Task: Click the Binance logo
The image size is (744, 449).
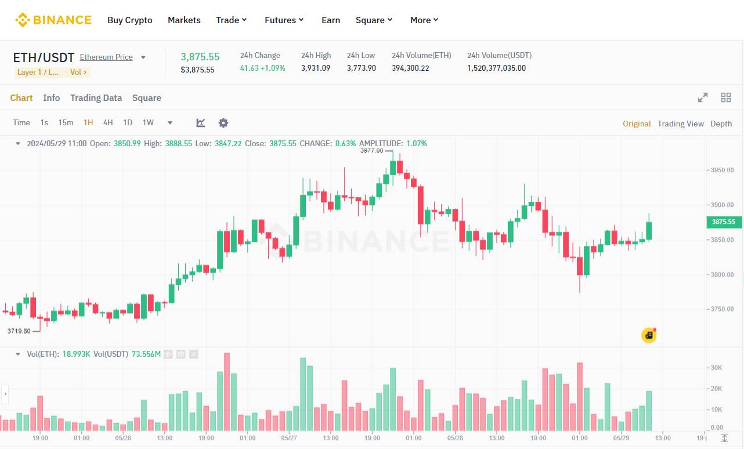Action: [x=53, y=20]
